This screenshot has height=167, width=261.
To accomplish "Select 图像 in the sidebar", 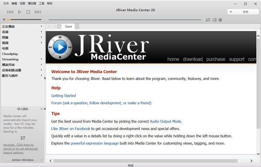I will [5, 37].
